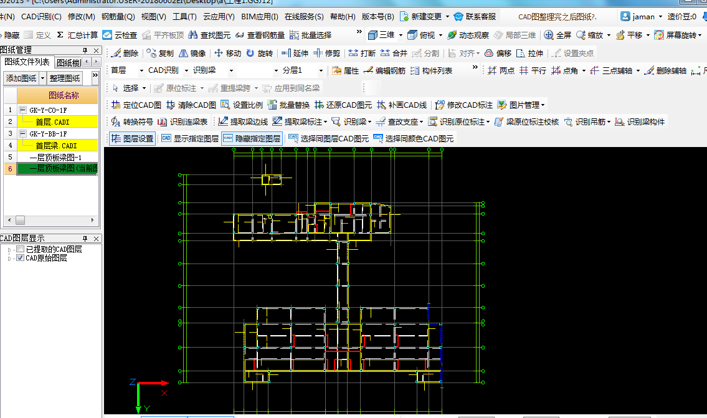Pick the 延伸 extend tool
The width and height of the screenshot is (707, 418).
pos(295,53)
